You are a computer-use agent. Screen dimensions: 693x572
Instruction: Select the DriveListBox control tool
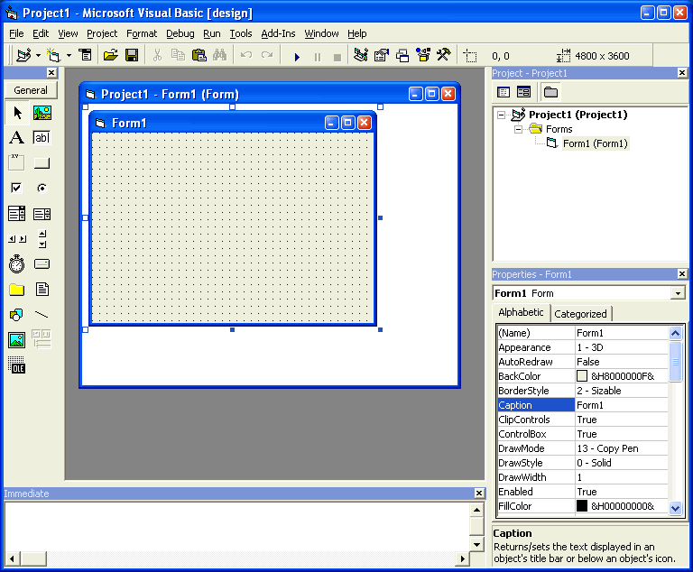[42, 264]
